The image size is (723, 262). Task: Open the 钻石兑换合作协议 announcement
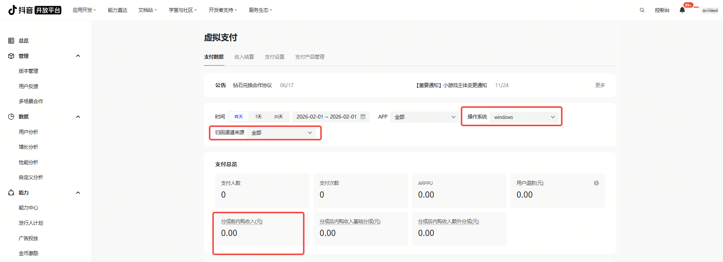click(x=252, y=85)
